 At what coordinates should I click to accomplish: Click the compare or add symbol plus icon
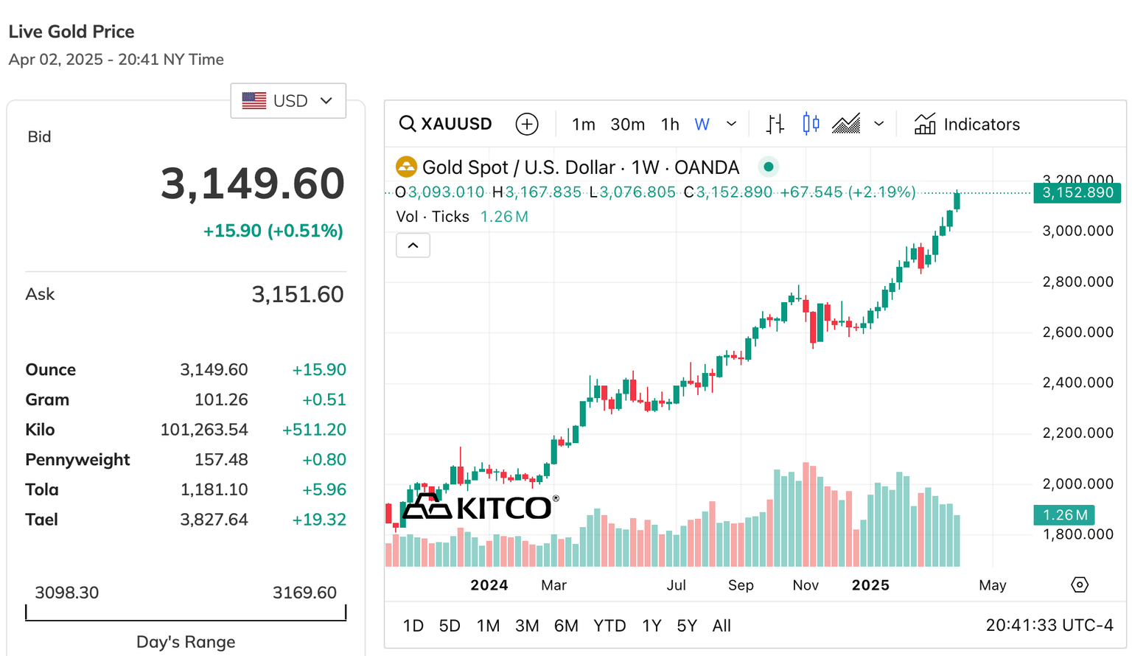pyautogui.click(x=527, y=124)
